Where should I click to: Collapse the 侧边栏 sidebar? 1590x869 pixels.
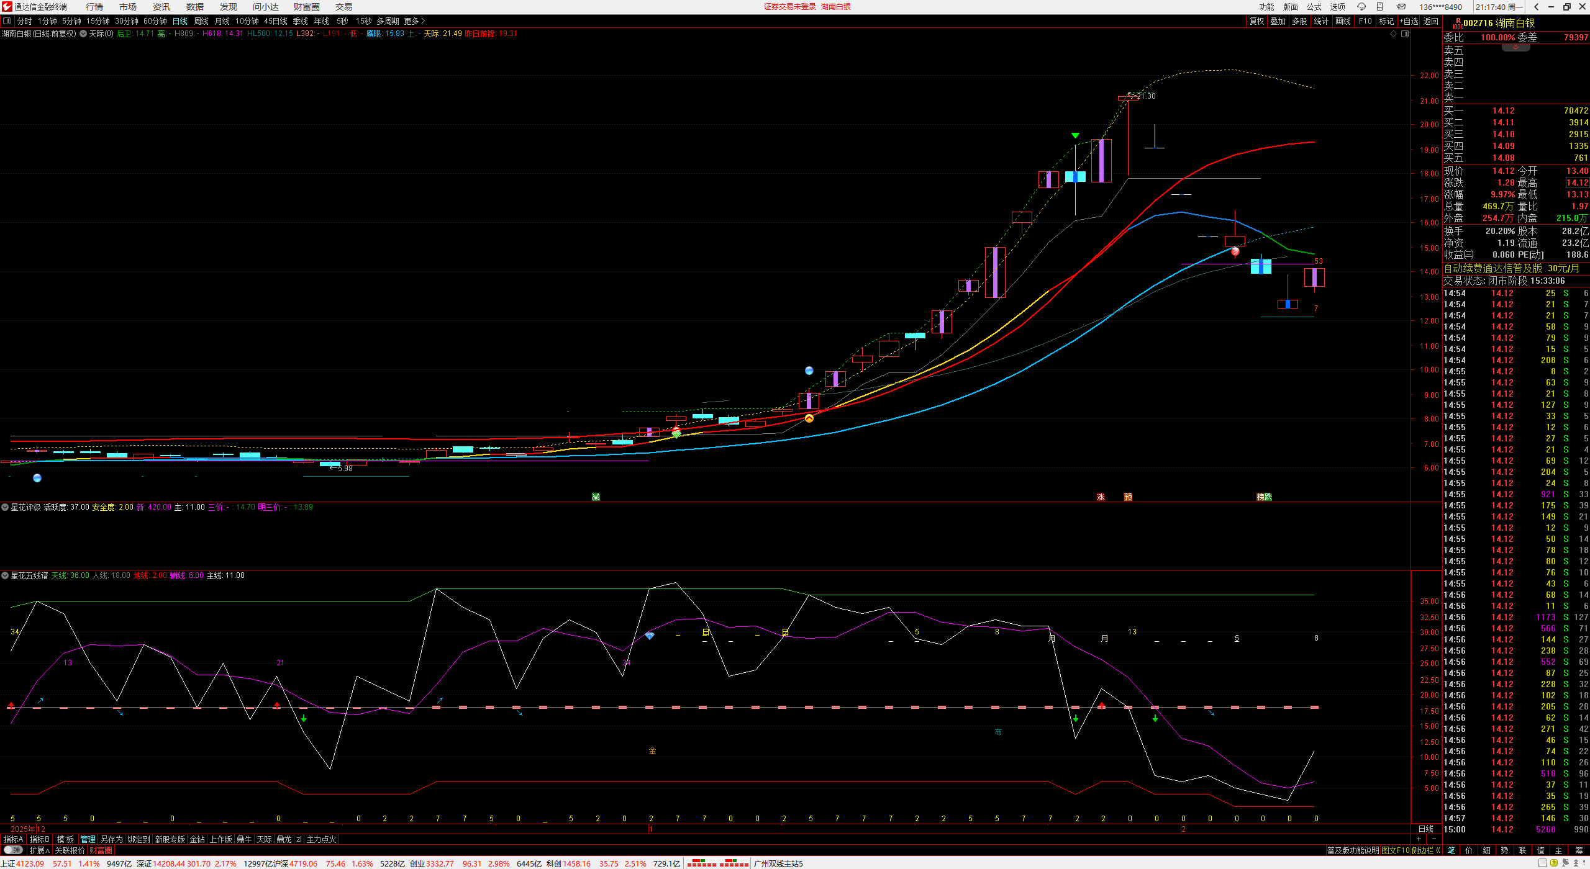coord(1425,850)
